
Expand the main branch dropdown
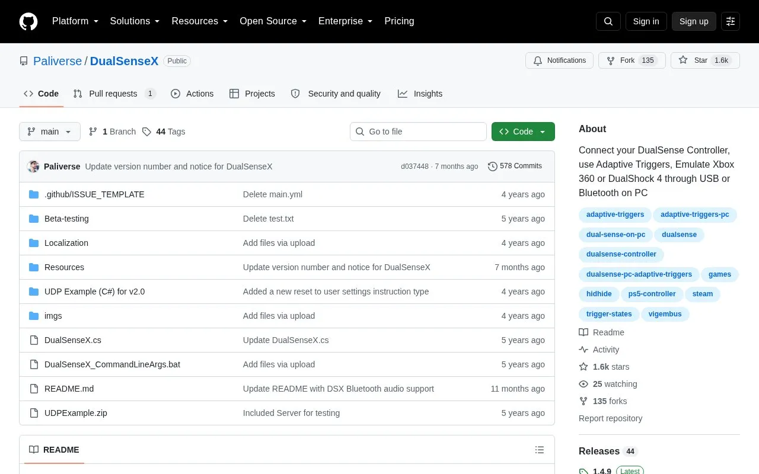tap(50, 132)
